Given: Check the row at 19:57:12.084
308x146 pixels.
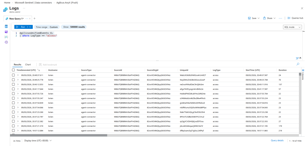Looking at the screenshot, I should click(x=13, y=130).
